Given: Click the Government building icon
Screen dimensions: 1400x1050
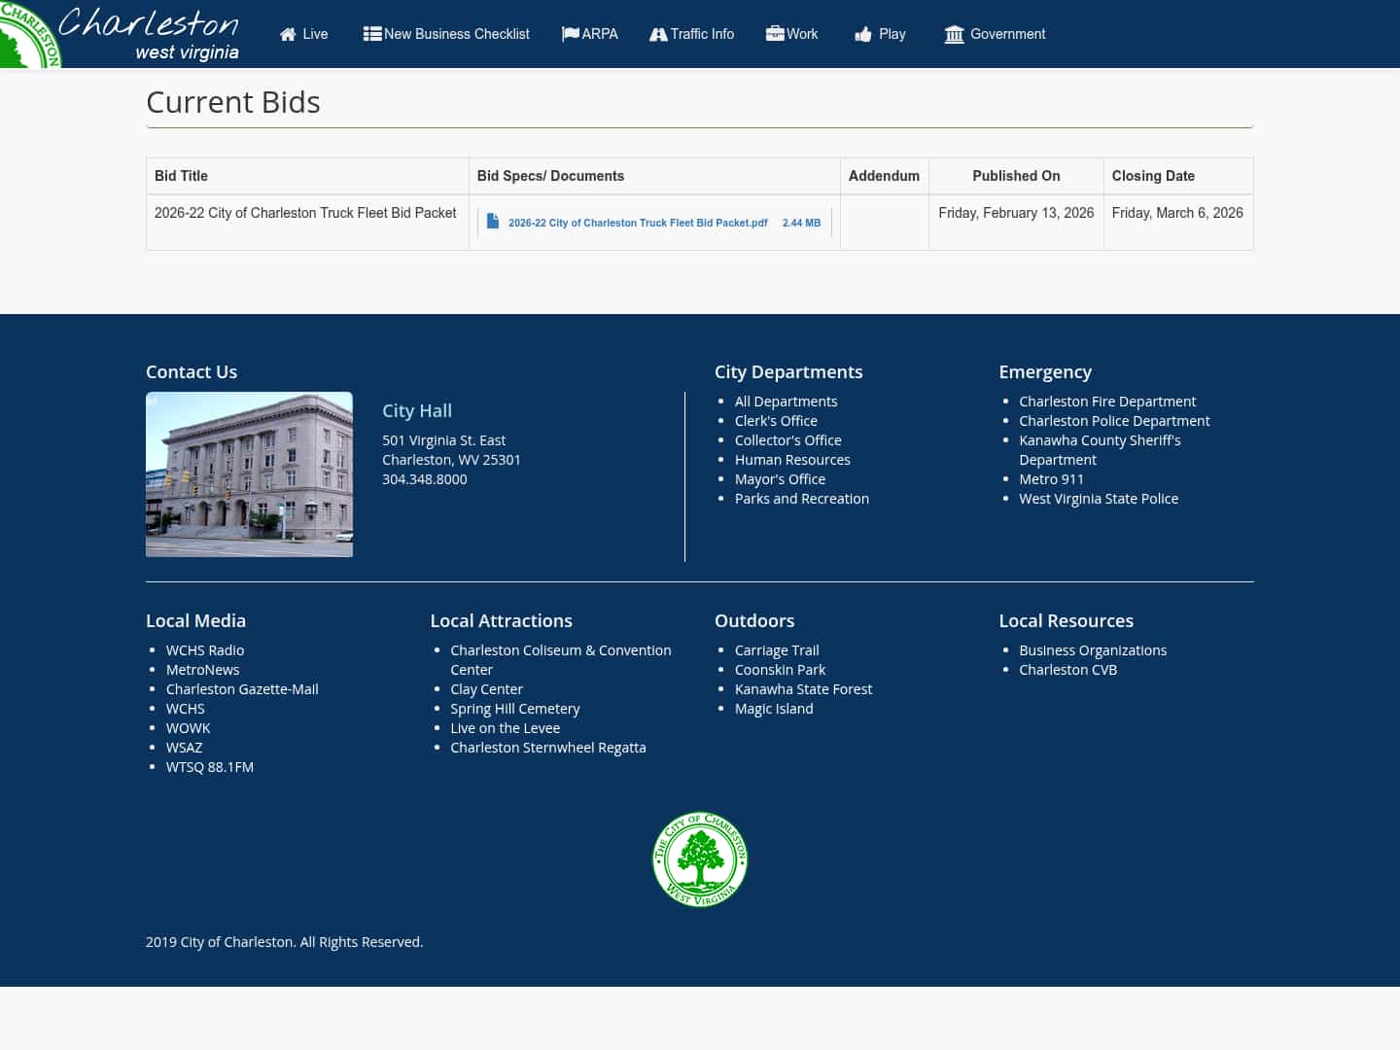Looking at the screenshot, I should coord(955,34).
